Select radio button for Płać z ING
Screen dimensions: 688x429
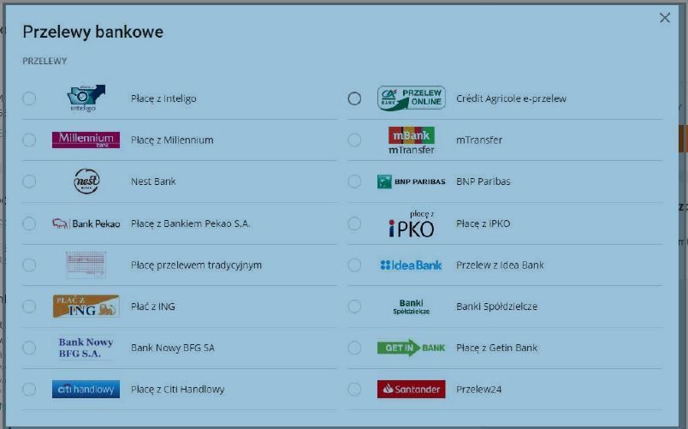29,307
